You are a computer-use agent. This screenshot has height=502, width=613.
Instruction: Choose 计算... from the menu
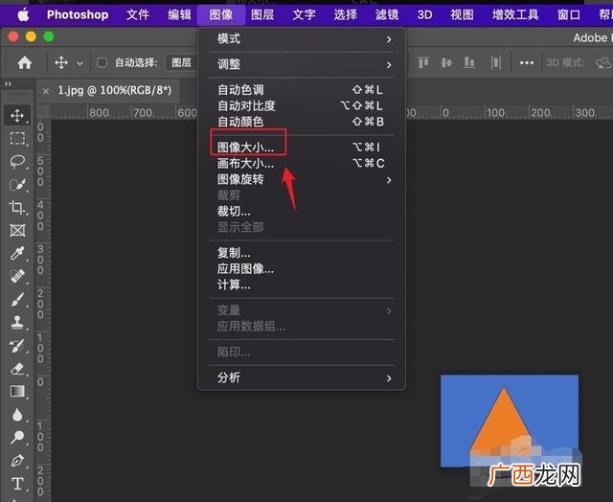pos(302,285)
